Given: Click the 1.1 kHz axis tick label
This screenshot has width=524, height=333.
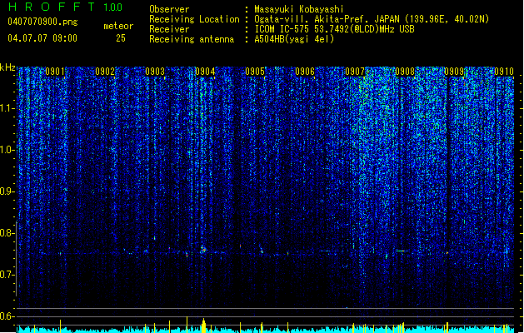Looking at the screenshot, I should pyautogui.click(x=7, y=108).
